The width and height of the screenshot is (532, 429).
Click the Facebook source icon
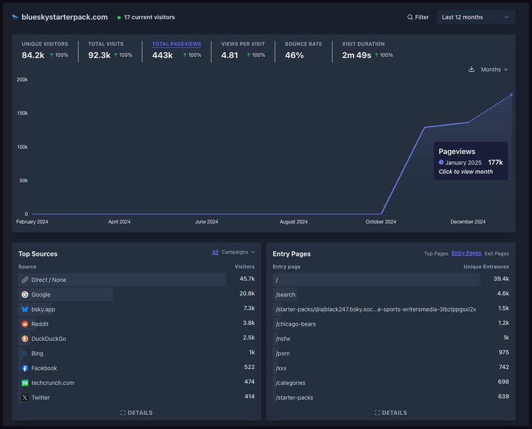pos(25,368)
